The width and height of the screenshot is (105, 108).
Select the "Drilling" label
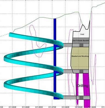click(x=83, y=86)
